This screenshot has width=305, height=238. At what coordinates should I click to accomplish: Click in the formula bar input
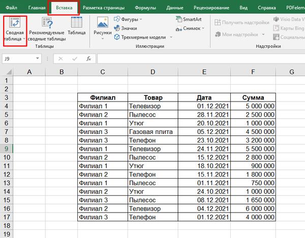(x=201, y=59)
